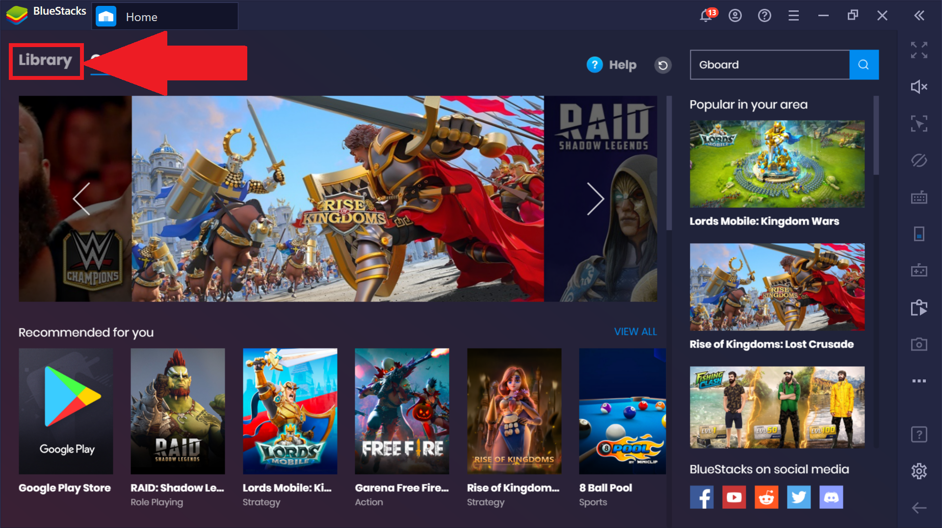Click the popular panel scrollbar

coord(876,136)
